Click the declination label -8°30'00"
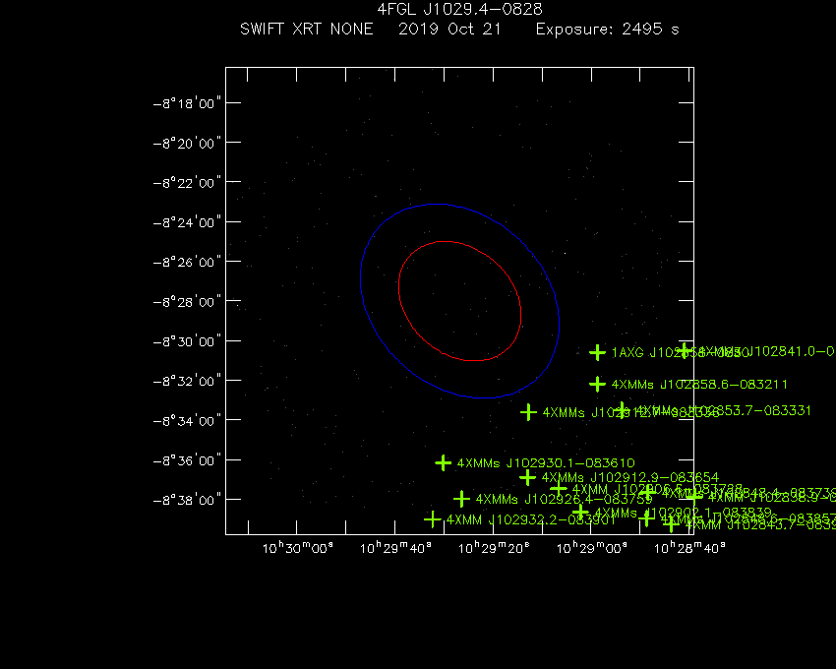Image resolution: width=836 pixels, height=669 pixels. 187,341
